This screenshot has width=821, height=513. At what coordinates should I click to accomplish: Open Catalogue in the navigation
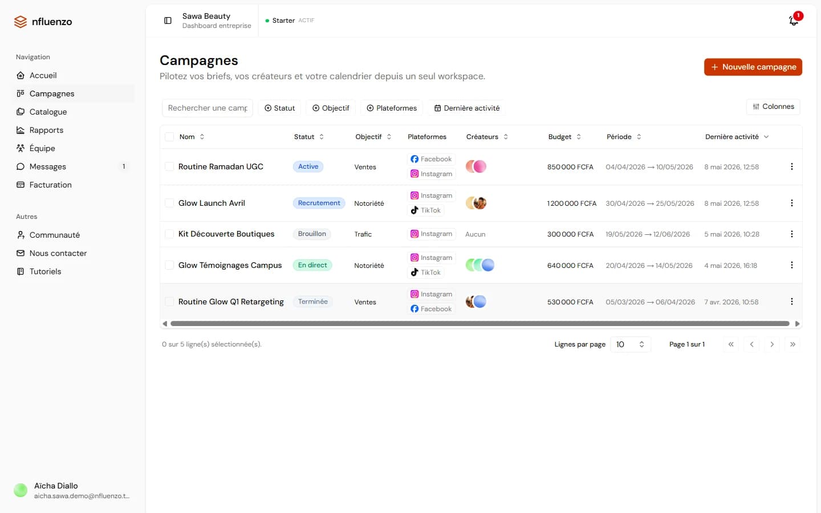pos(74,112)
